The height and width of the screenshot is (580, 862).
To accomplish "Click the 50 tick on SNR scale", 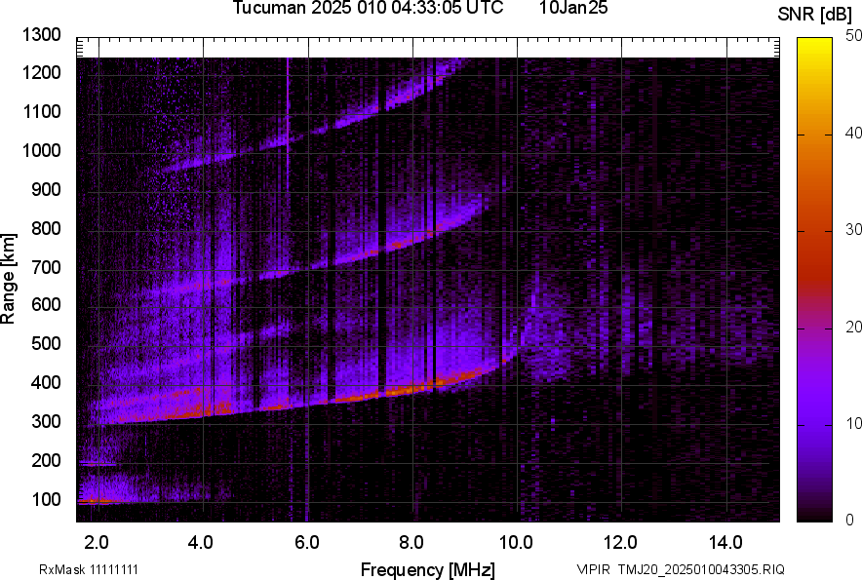I will [854, 36].
